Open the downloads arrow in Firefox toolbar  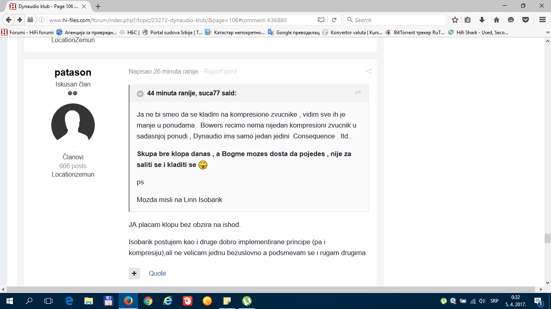tap(482, 20)
